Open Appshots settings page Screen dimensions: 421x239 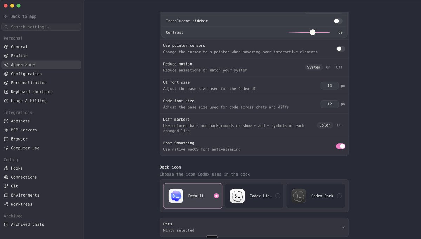41,121
